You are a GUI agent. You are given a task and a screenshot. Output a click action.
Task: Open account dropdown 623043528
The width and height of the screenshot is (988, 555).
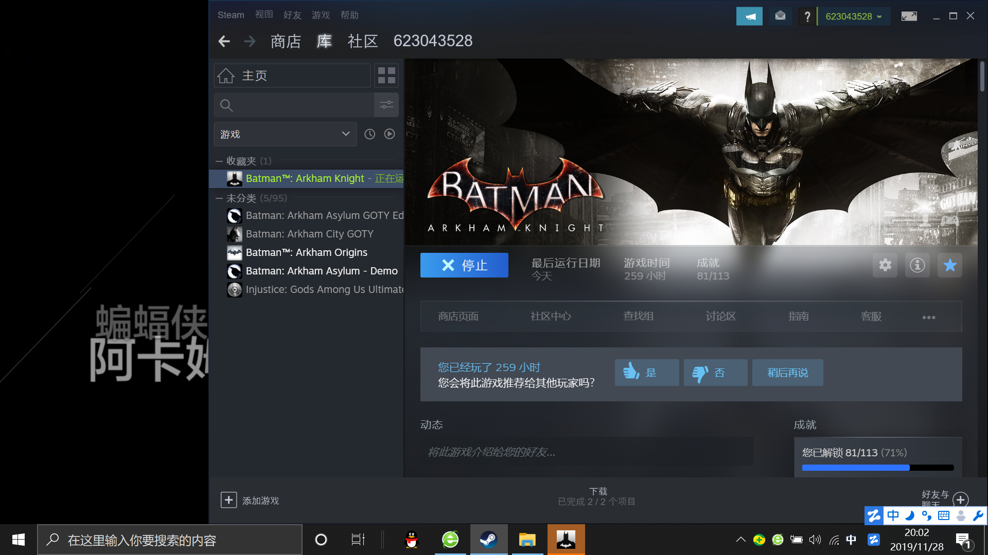pos(854,16)
